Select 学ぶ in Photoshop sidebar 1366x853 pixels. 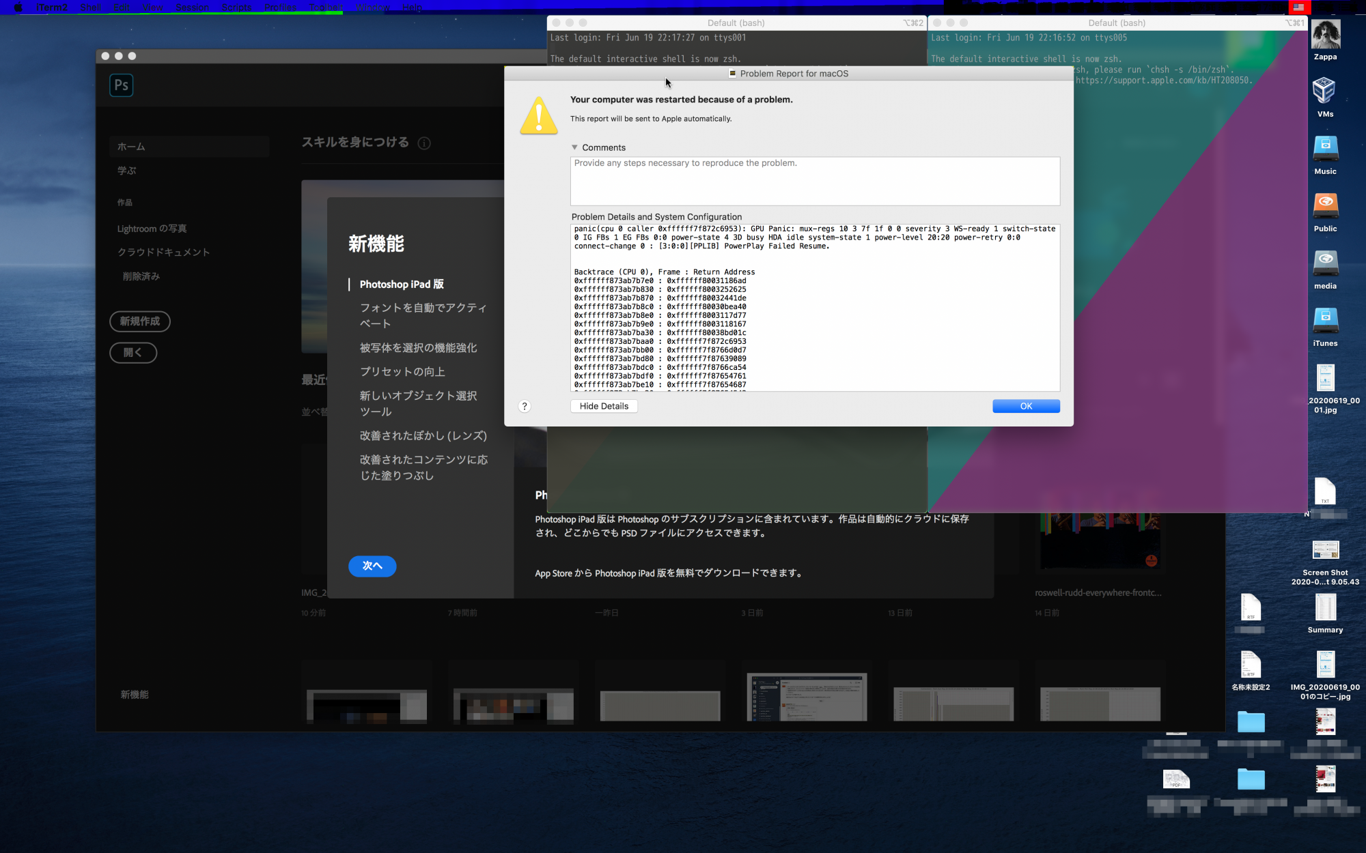click(127, 171)
